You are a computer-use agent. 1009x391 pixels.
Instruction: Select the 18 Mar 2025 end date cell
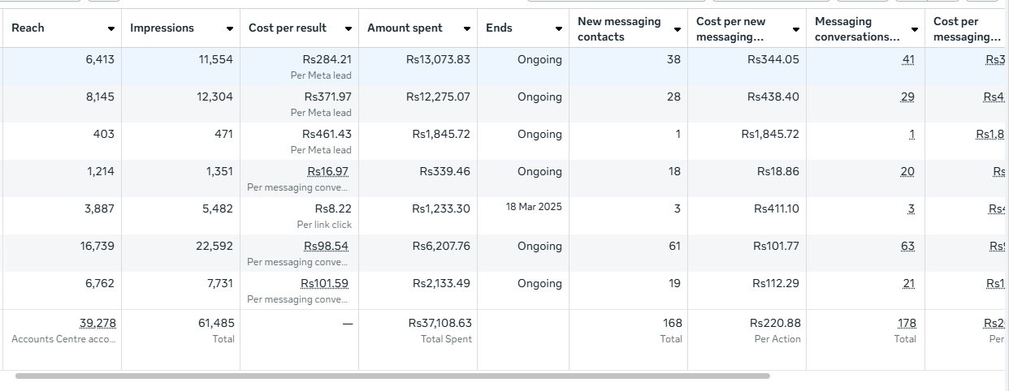point(533,207)
